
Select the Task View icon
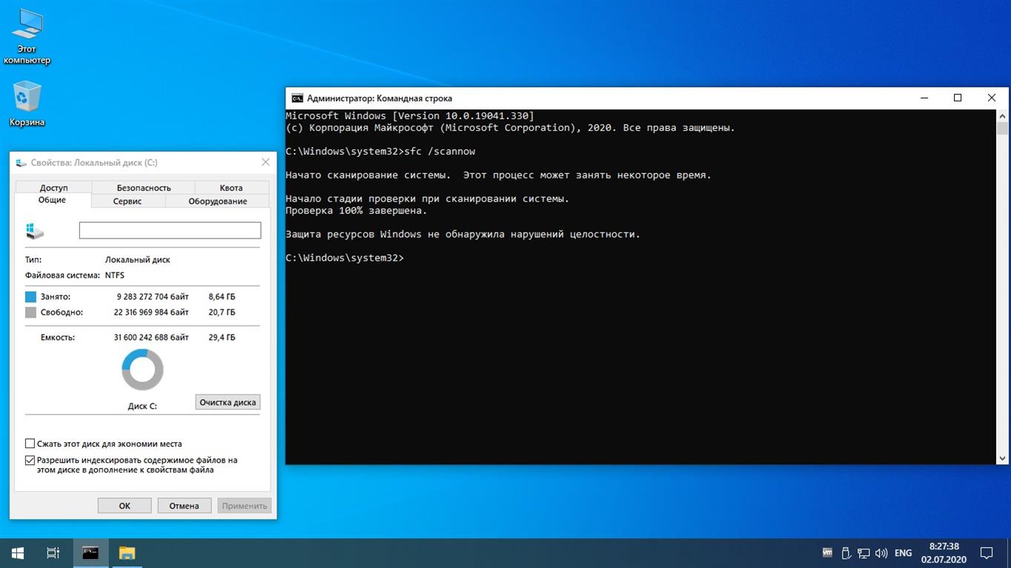(x=52, y=552)
